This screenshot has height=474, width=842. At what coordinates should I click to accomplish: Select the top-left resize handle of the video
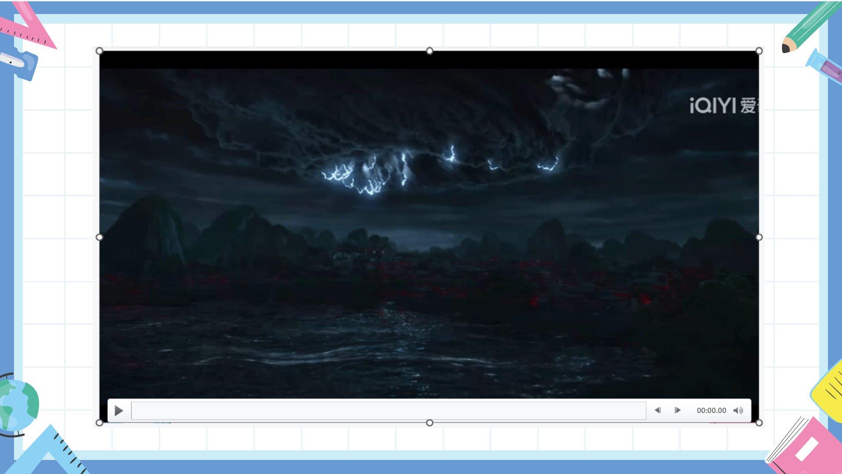coord(100,51)
